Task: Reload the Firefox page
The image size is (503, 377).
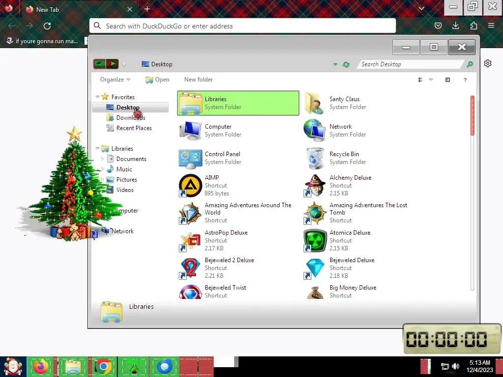Action: [47, 26]
